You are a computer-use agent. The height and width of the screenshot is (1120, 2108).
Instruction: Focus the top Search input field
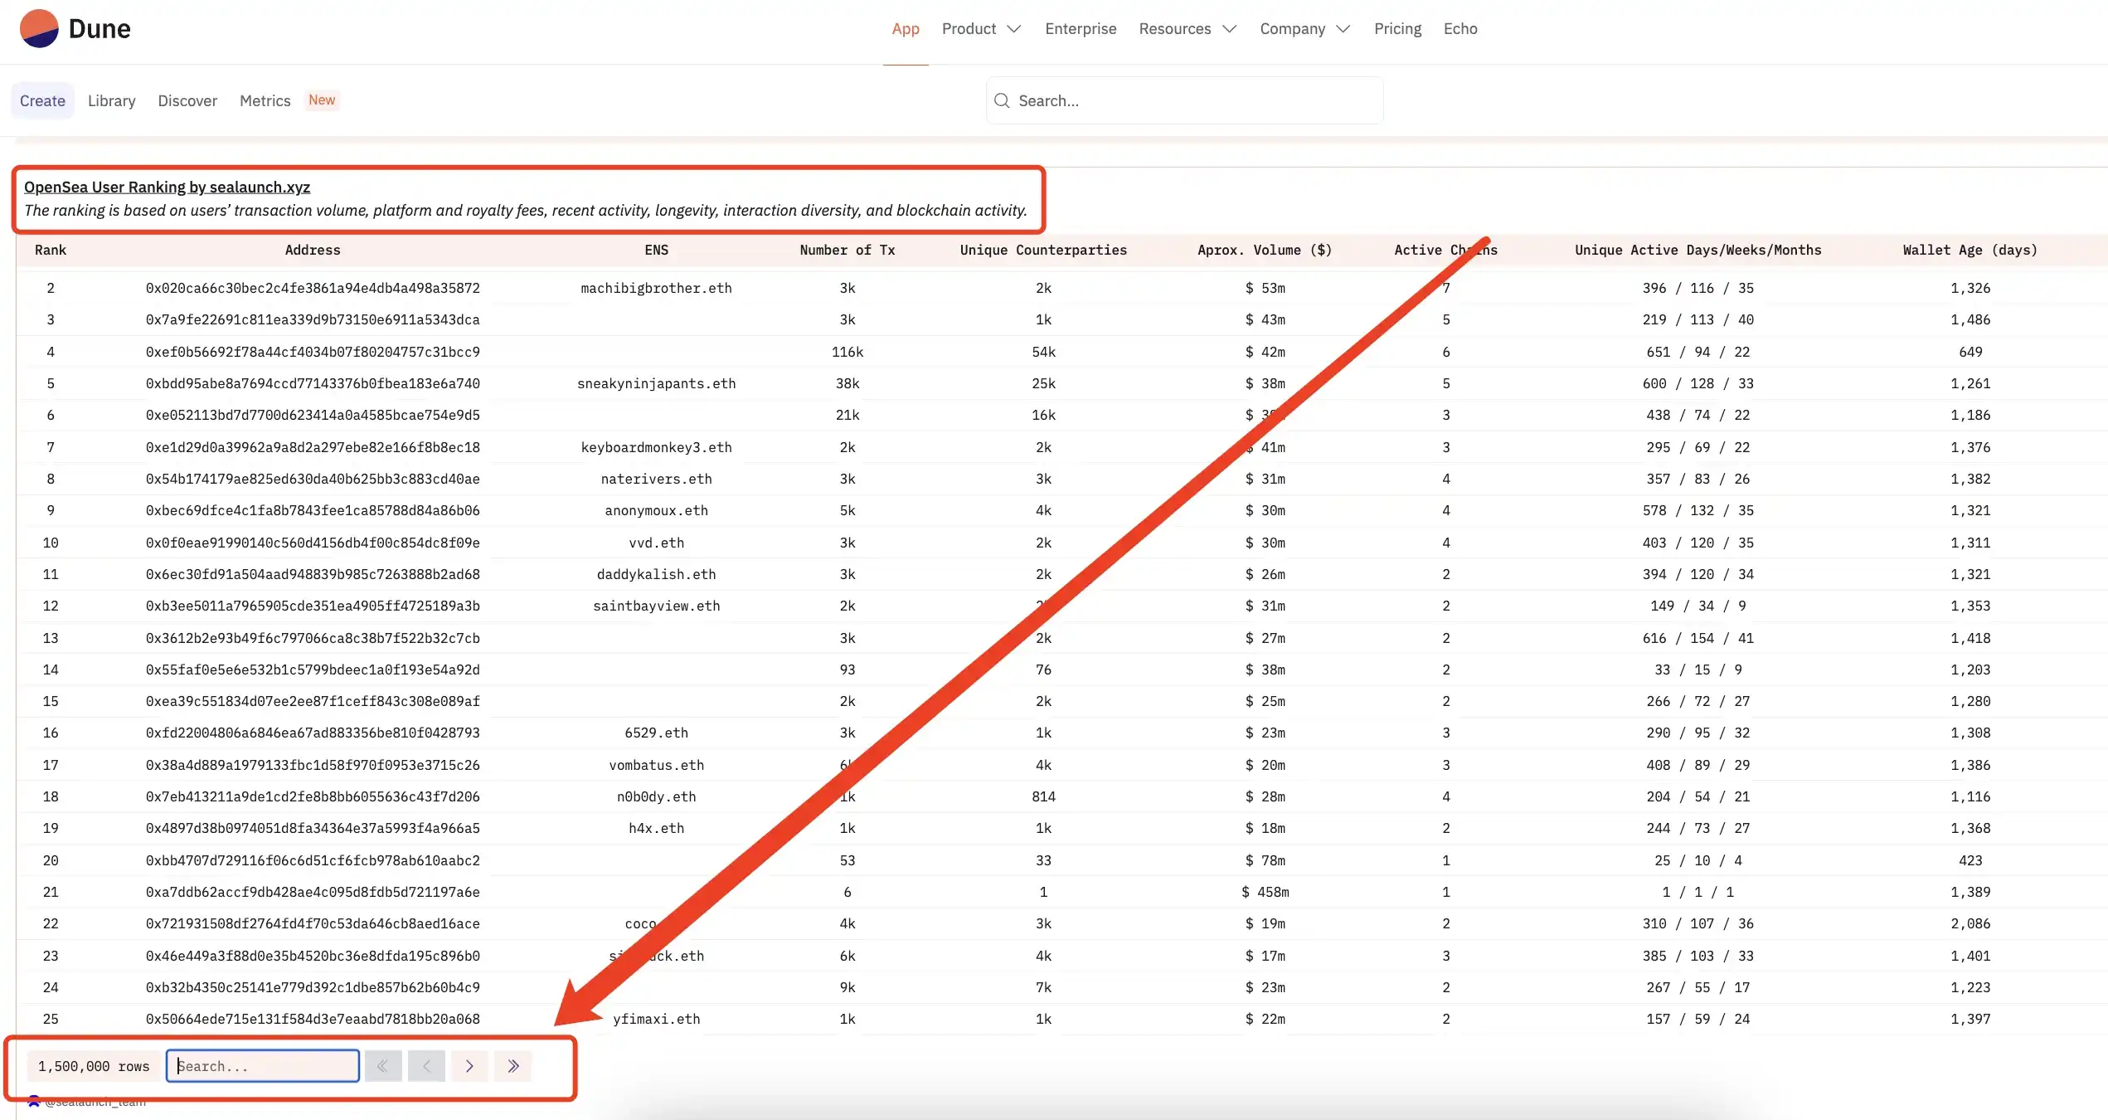(1194, 100)
